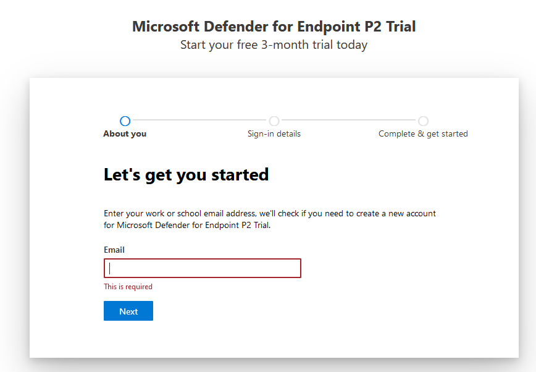Select the "Complete & get started" step circle
Viewport: 536px width, 372px height.
[423, 120]
